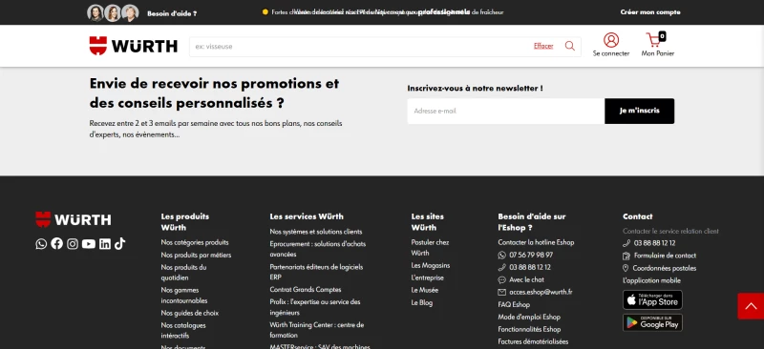The image size is (764, 349).
Task: Click Contacter le service relation client
Action: (670, 231)
